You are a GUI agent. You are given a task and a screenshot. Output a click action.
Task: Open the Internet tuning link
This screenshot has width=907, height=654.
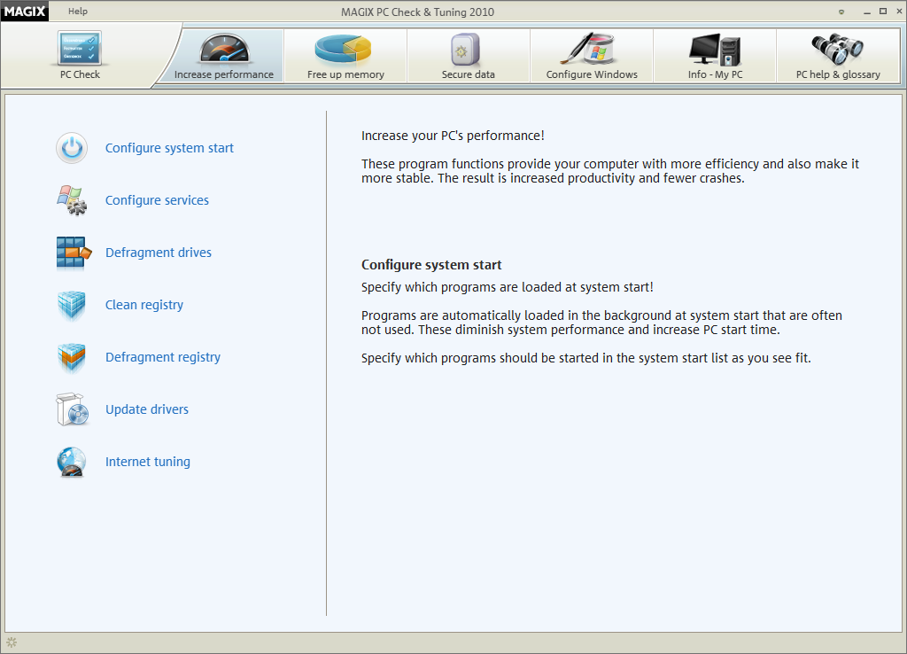[148, 462]
